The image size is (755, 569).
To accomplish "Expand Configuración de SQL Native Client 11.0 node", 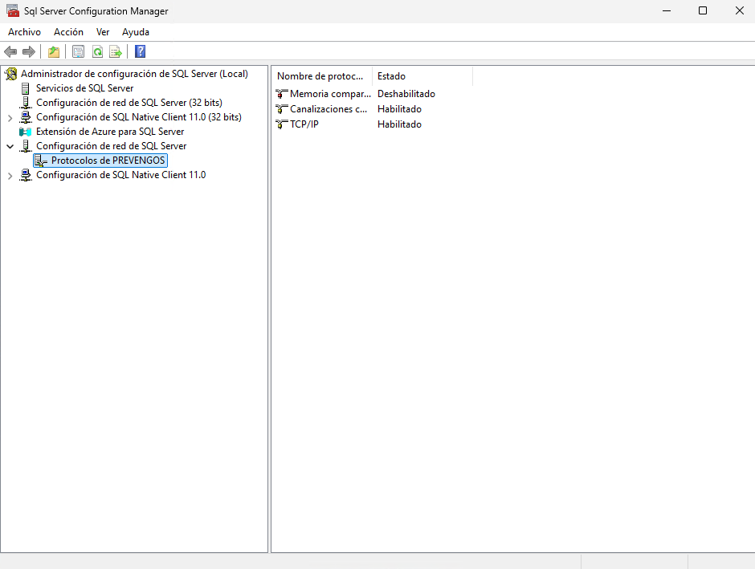I will point(10,176).
